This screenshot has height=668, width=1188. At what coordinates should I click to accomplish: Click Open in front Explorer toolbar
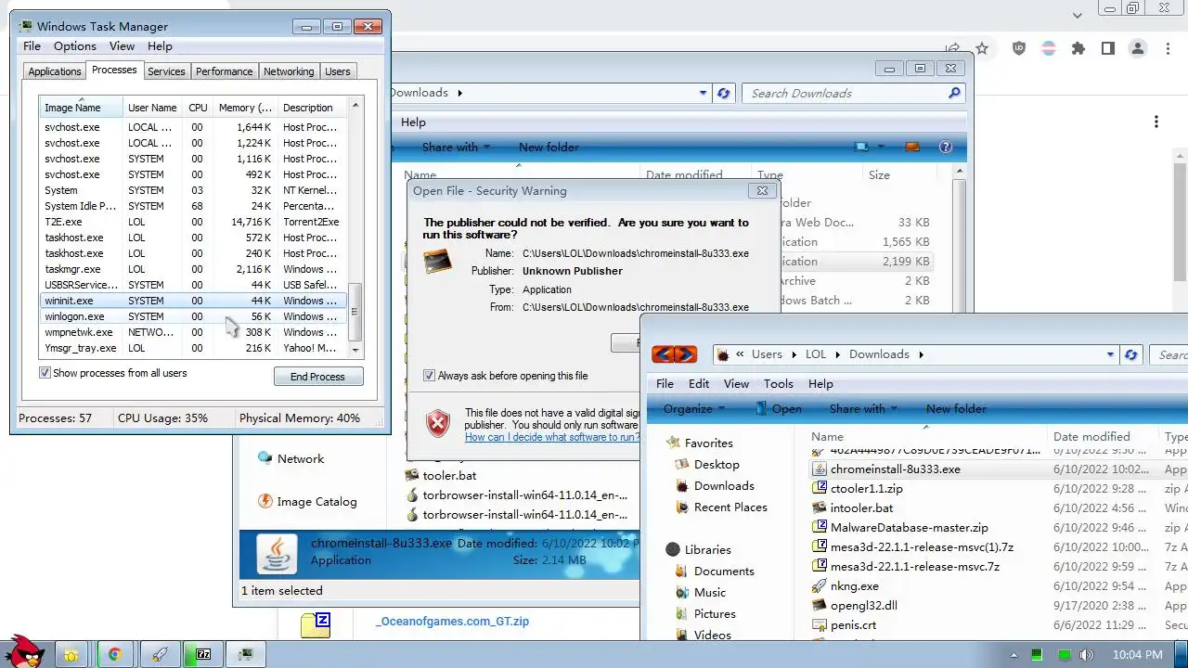point(778,409)
